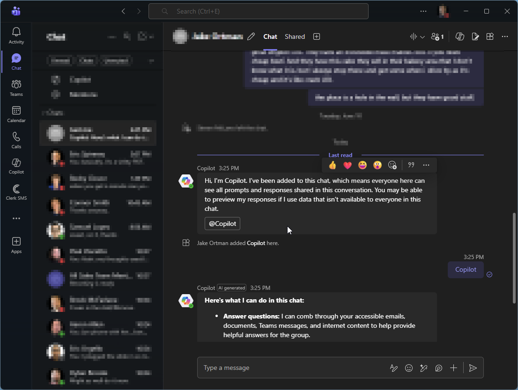Click the sent message read receipt icon
The width and height of the screenshot is (518, 390).
[x=489, y=274]
